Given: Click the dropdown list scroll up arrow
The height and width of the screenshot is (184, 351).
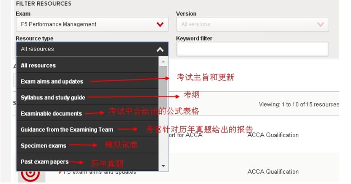Looking at the screenshot, I should click(x=163, y=62).
